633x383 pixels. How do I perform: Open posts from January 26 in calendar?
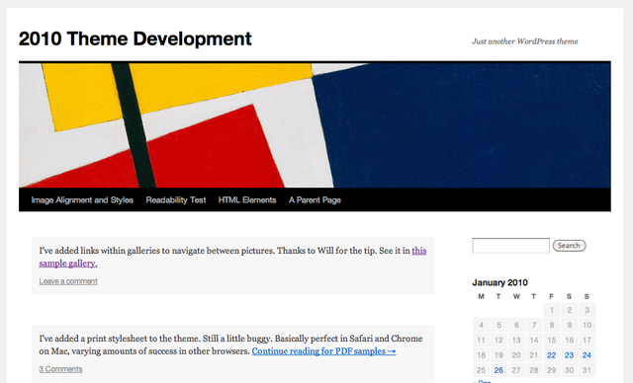tap(498, 370)
